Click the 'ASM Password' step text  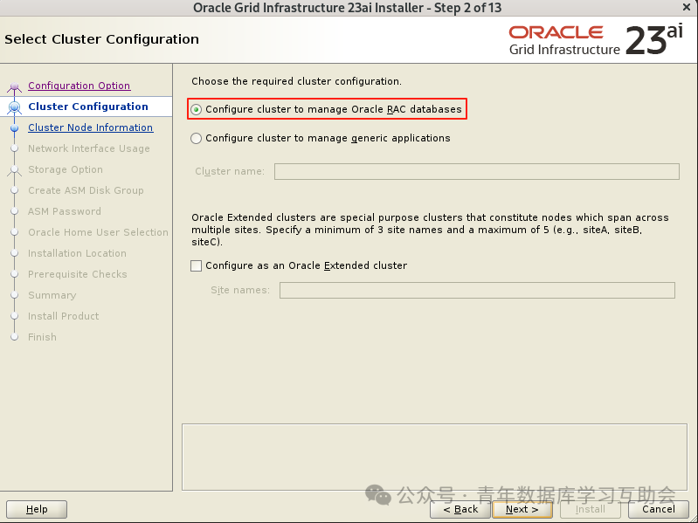[65, 211]
